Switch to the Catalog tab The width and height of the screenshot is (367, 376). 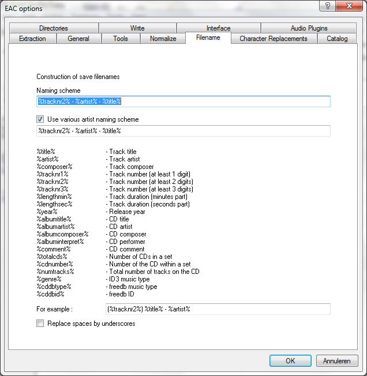[337, 39]
